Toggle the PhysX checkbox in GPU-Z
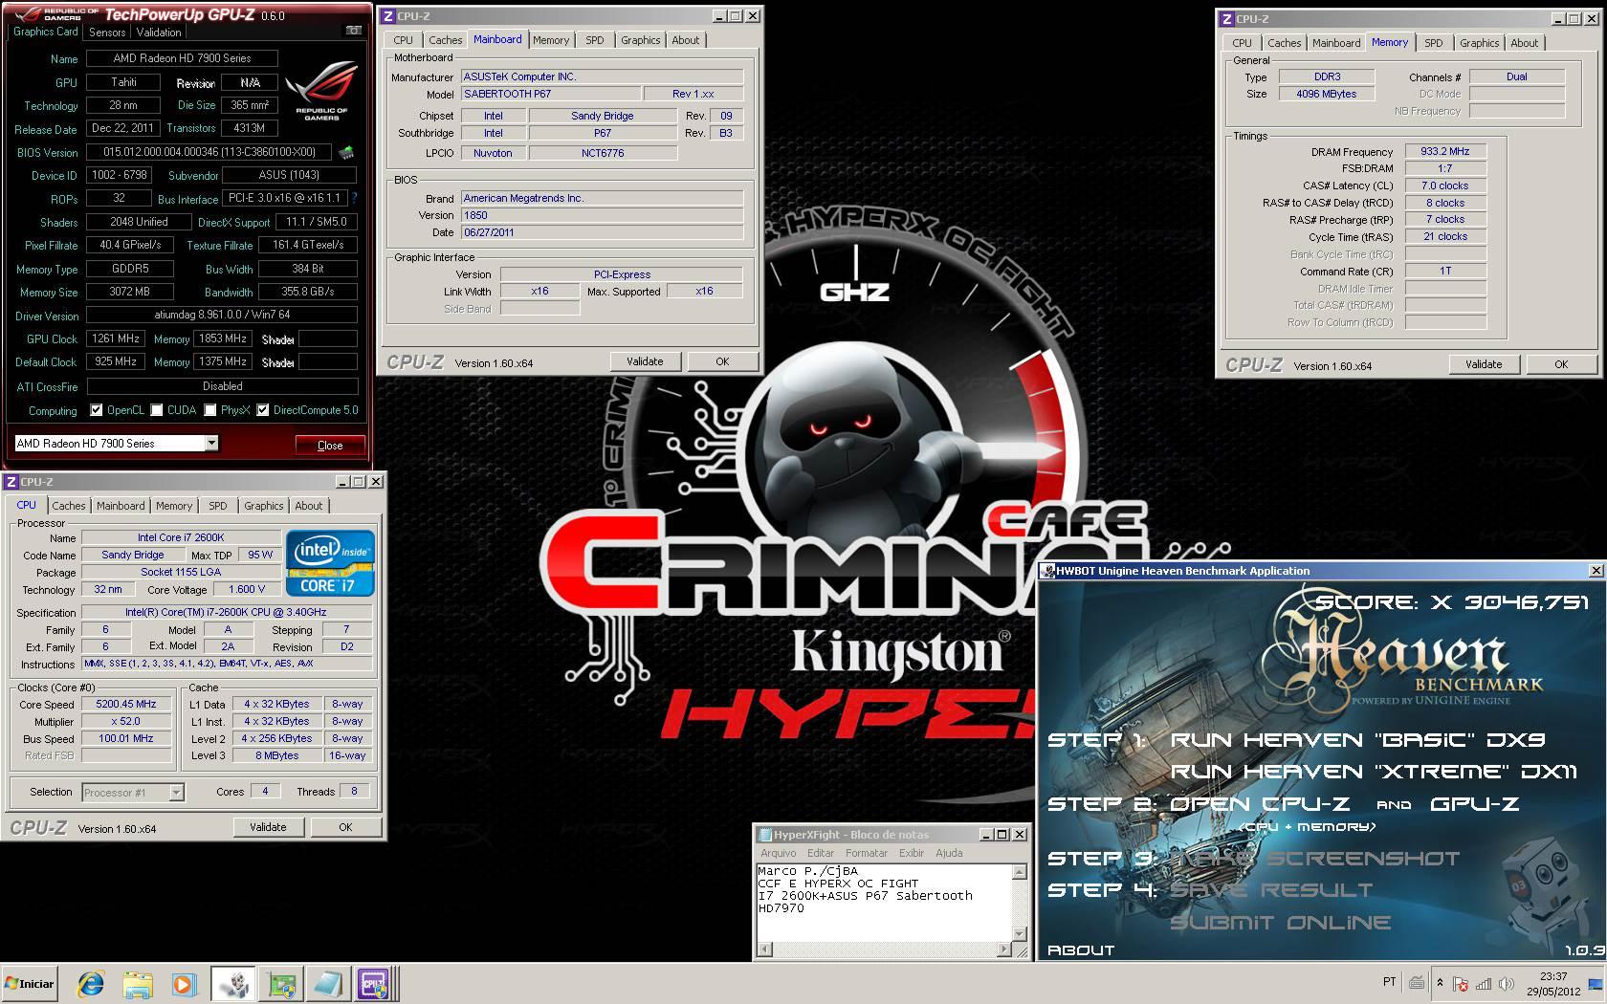This screenshot has height=1004, width=1607. (x=209, y=410)
